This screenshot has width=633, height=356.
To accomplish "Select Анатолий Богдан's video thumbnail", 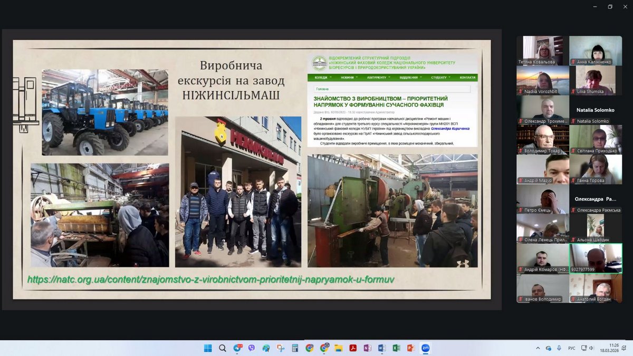I will tap(596, 288).
